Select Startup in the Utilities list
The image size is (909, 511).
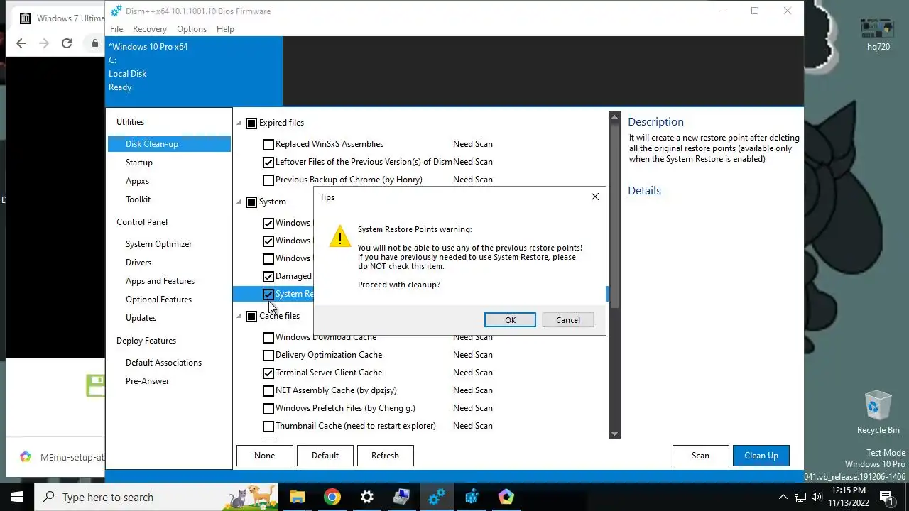coord(139,163)
